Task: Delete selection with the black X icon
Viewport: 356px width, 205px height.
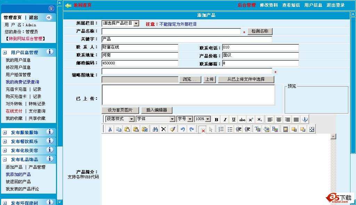Action: (163, 129)
